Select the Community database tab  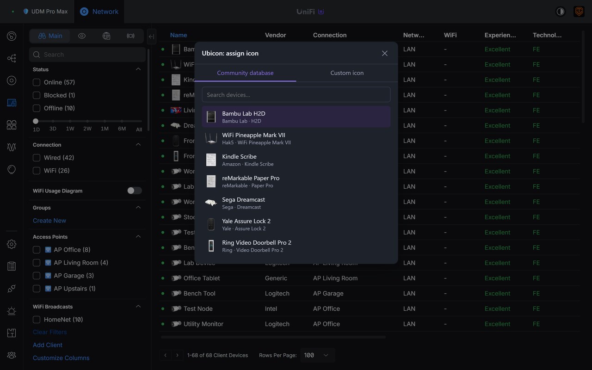click(245, 73)
